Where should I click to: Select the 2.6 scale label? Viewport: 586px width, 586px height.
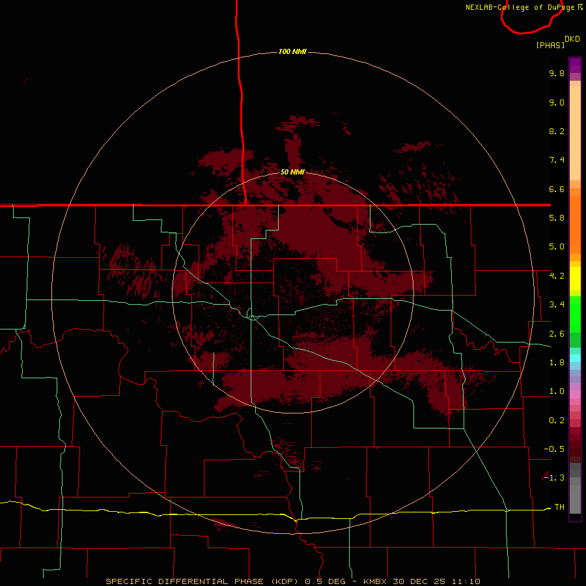tap(557, 334)
